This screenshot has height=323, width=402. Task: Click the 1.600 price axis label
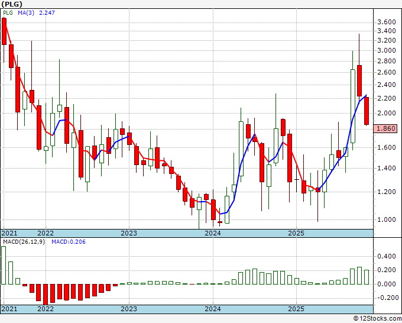tap(387, 147)
